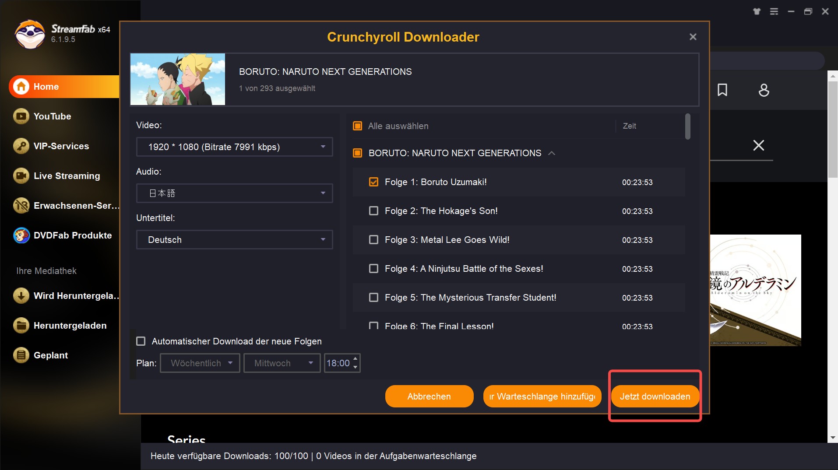838x470 pixels.
Task: Click the YouTube play icon in sidebar
Action: click(x=21, y=116)
